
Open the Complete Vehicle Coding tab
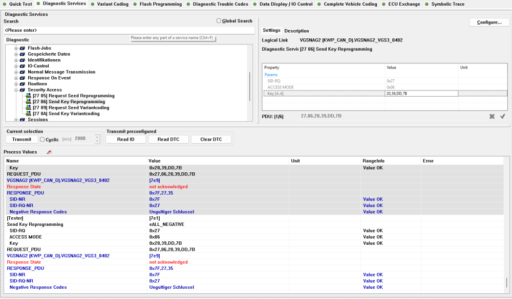click(348, 4)
